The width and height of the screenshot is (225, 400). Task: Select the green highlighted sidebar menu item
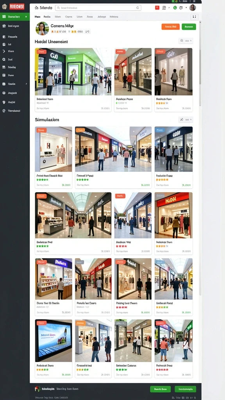click(15, 16)
